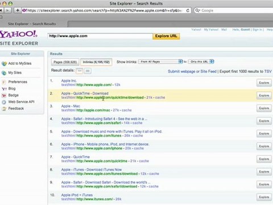Screen dimensions: 273x205
Task: Click Explore for result 7 Apple - QuickTime
Action: click(264, 159)
